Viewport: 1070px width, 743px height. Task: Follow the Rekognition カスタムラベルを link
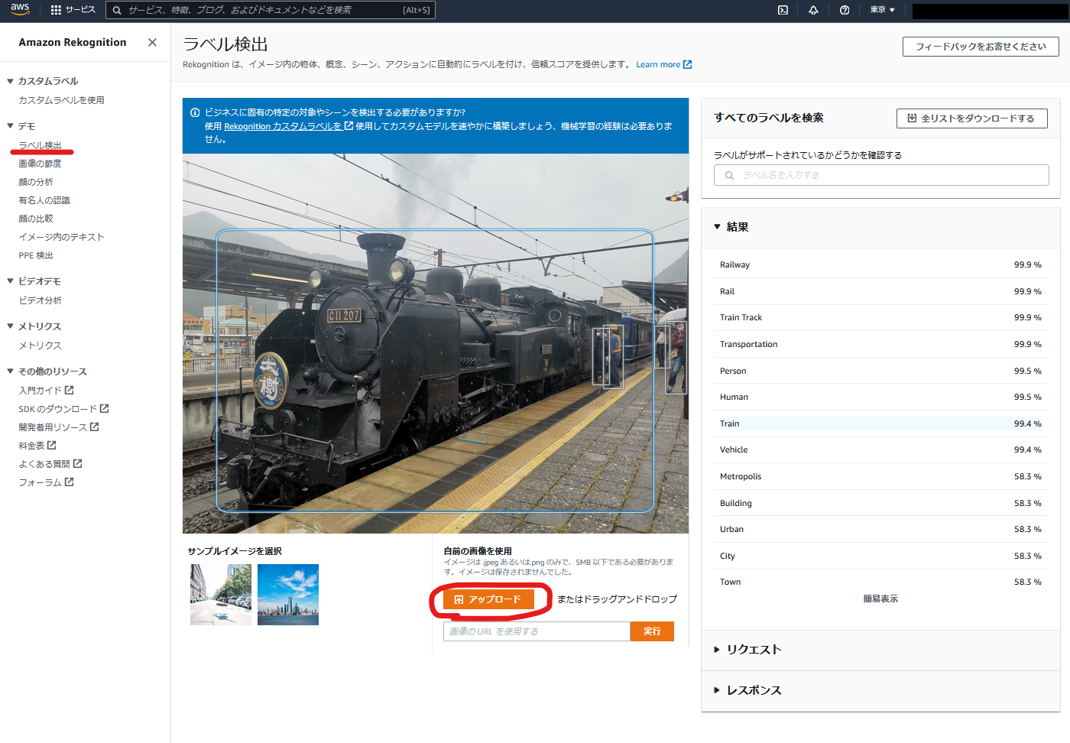(288, 126)
